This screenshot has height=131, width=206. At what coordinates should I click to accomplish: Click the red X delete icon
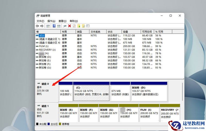pyautogui.click(x=70, y=26)
